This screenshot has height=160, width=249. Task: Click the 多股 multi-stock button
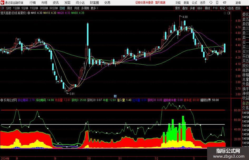[x=192, y=8]
